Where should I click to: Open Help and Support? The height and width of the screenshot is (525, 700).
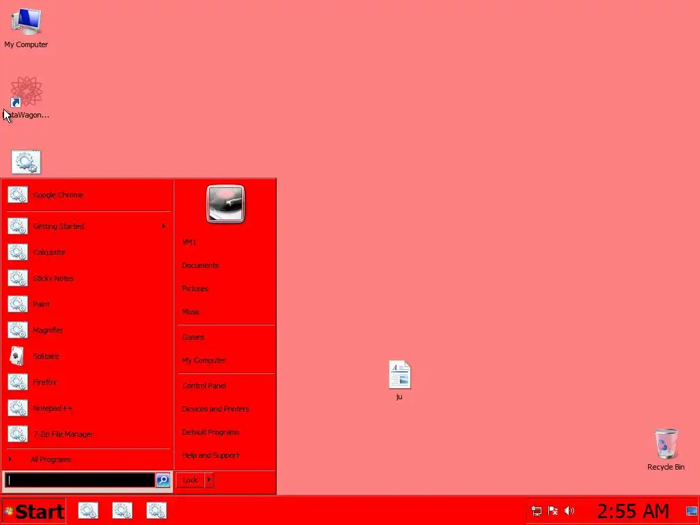(x=226, y=455)
